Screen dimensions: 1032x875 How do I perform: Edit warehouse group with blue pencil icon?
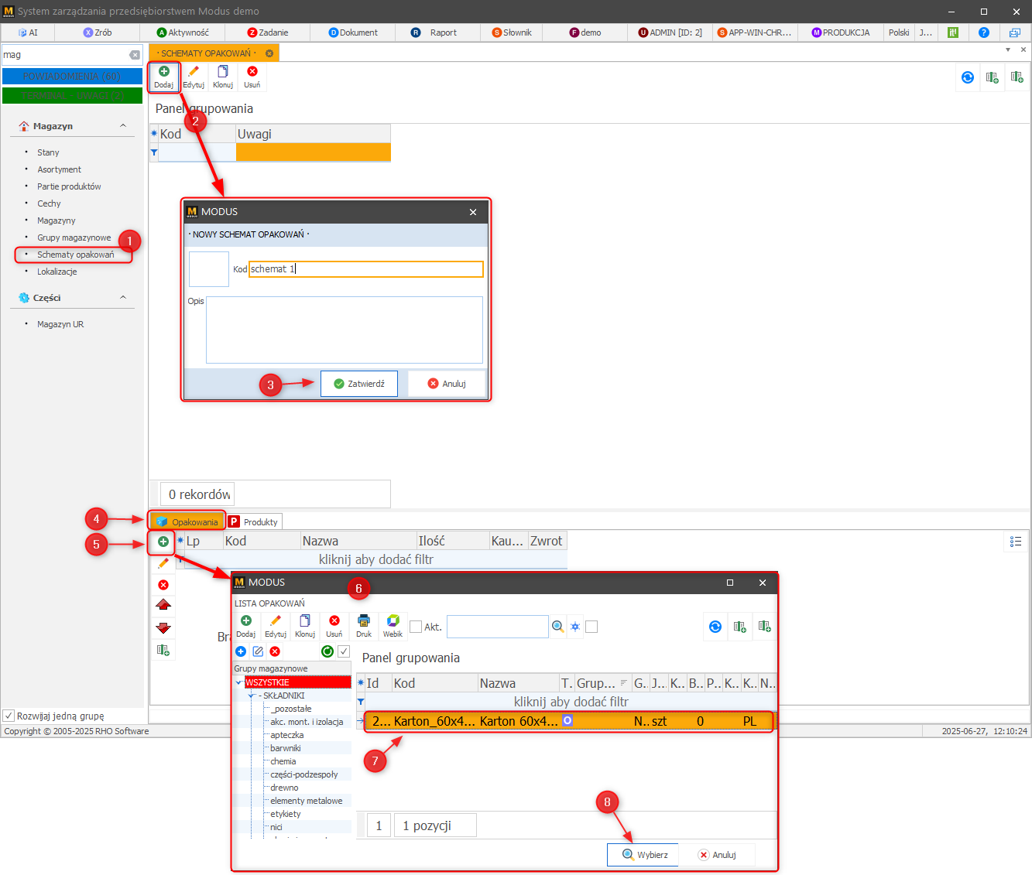pyautogui.click(x=258, y=651)
